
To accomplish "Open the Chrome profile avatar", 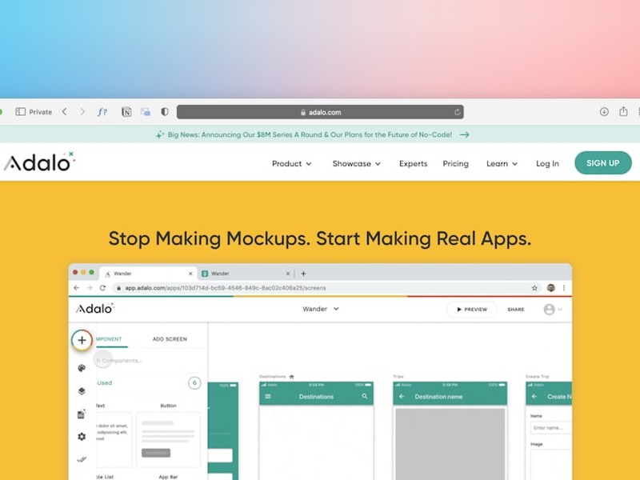I will pyautogui.click(x=550, y=288).
